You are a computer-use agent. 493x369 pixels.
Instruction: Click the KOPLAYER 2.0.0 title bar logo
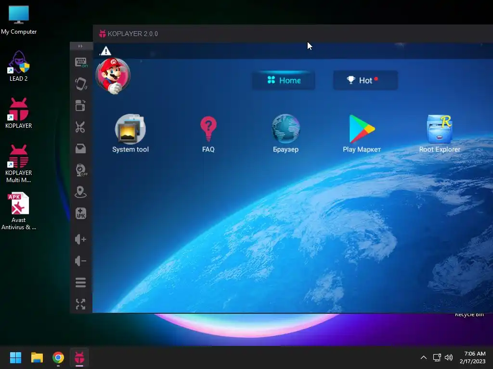tap(103, 34)
